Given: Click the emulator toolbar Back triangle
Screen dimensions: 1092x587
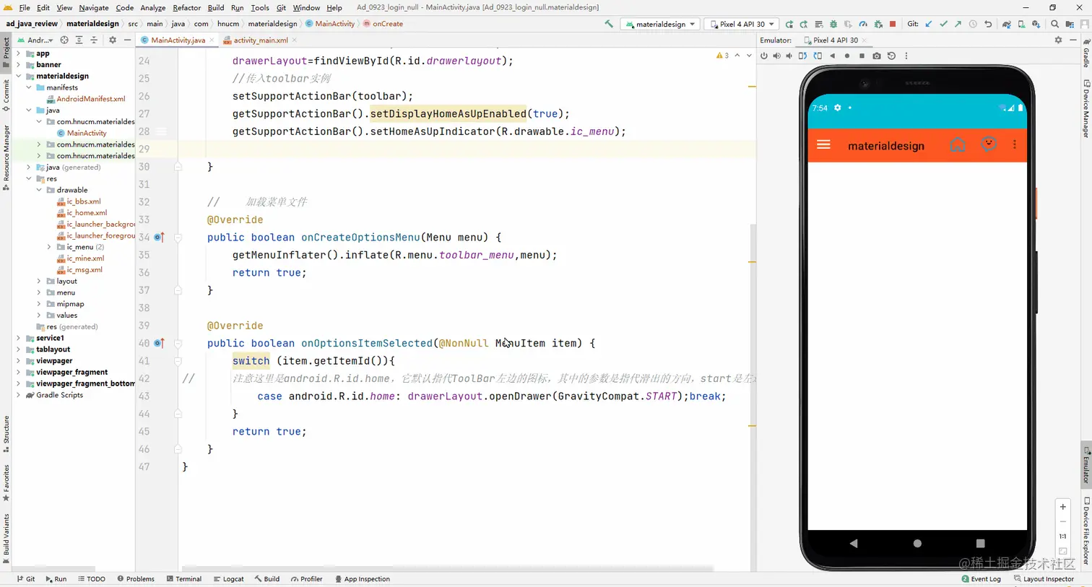Looking at the screenshot, I should pyautogui.click(x=833, y=56).
